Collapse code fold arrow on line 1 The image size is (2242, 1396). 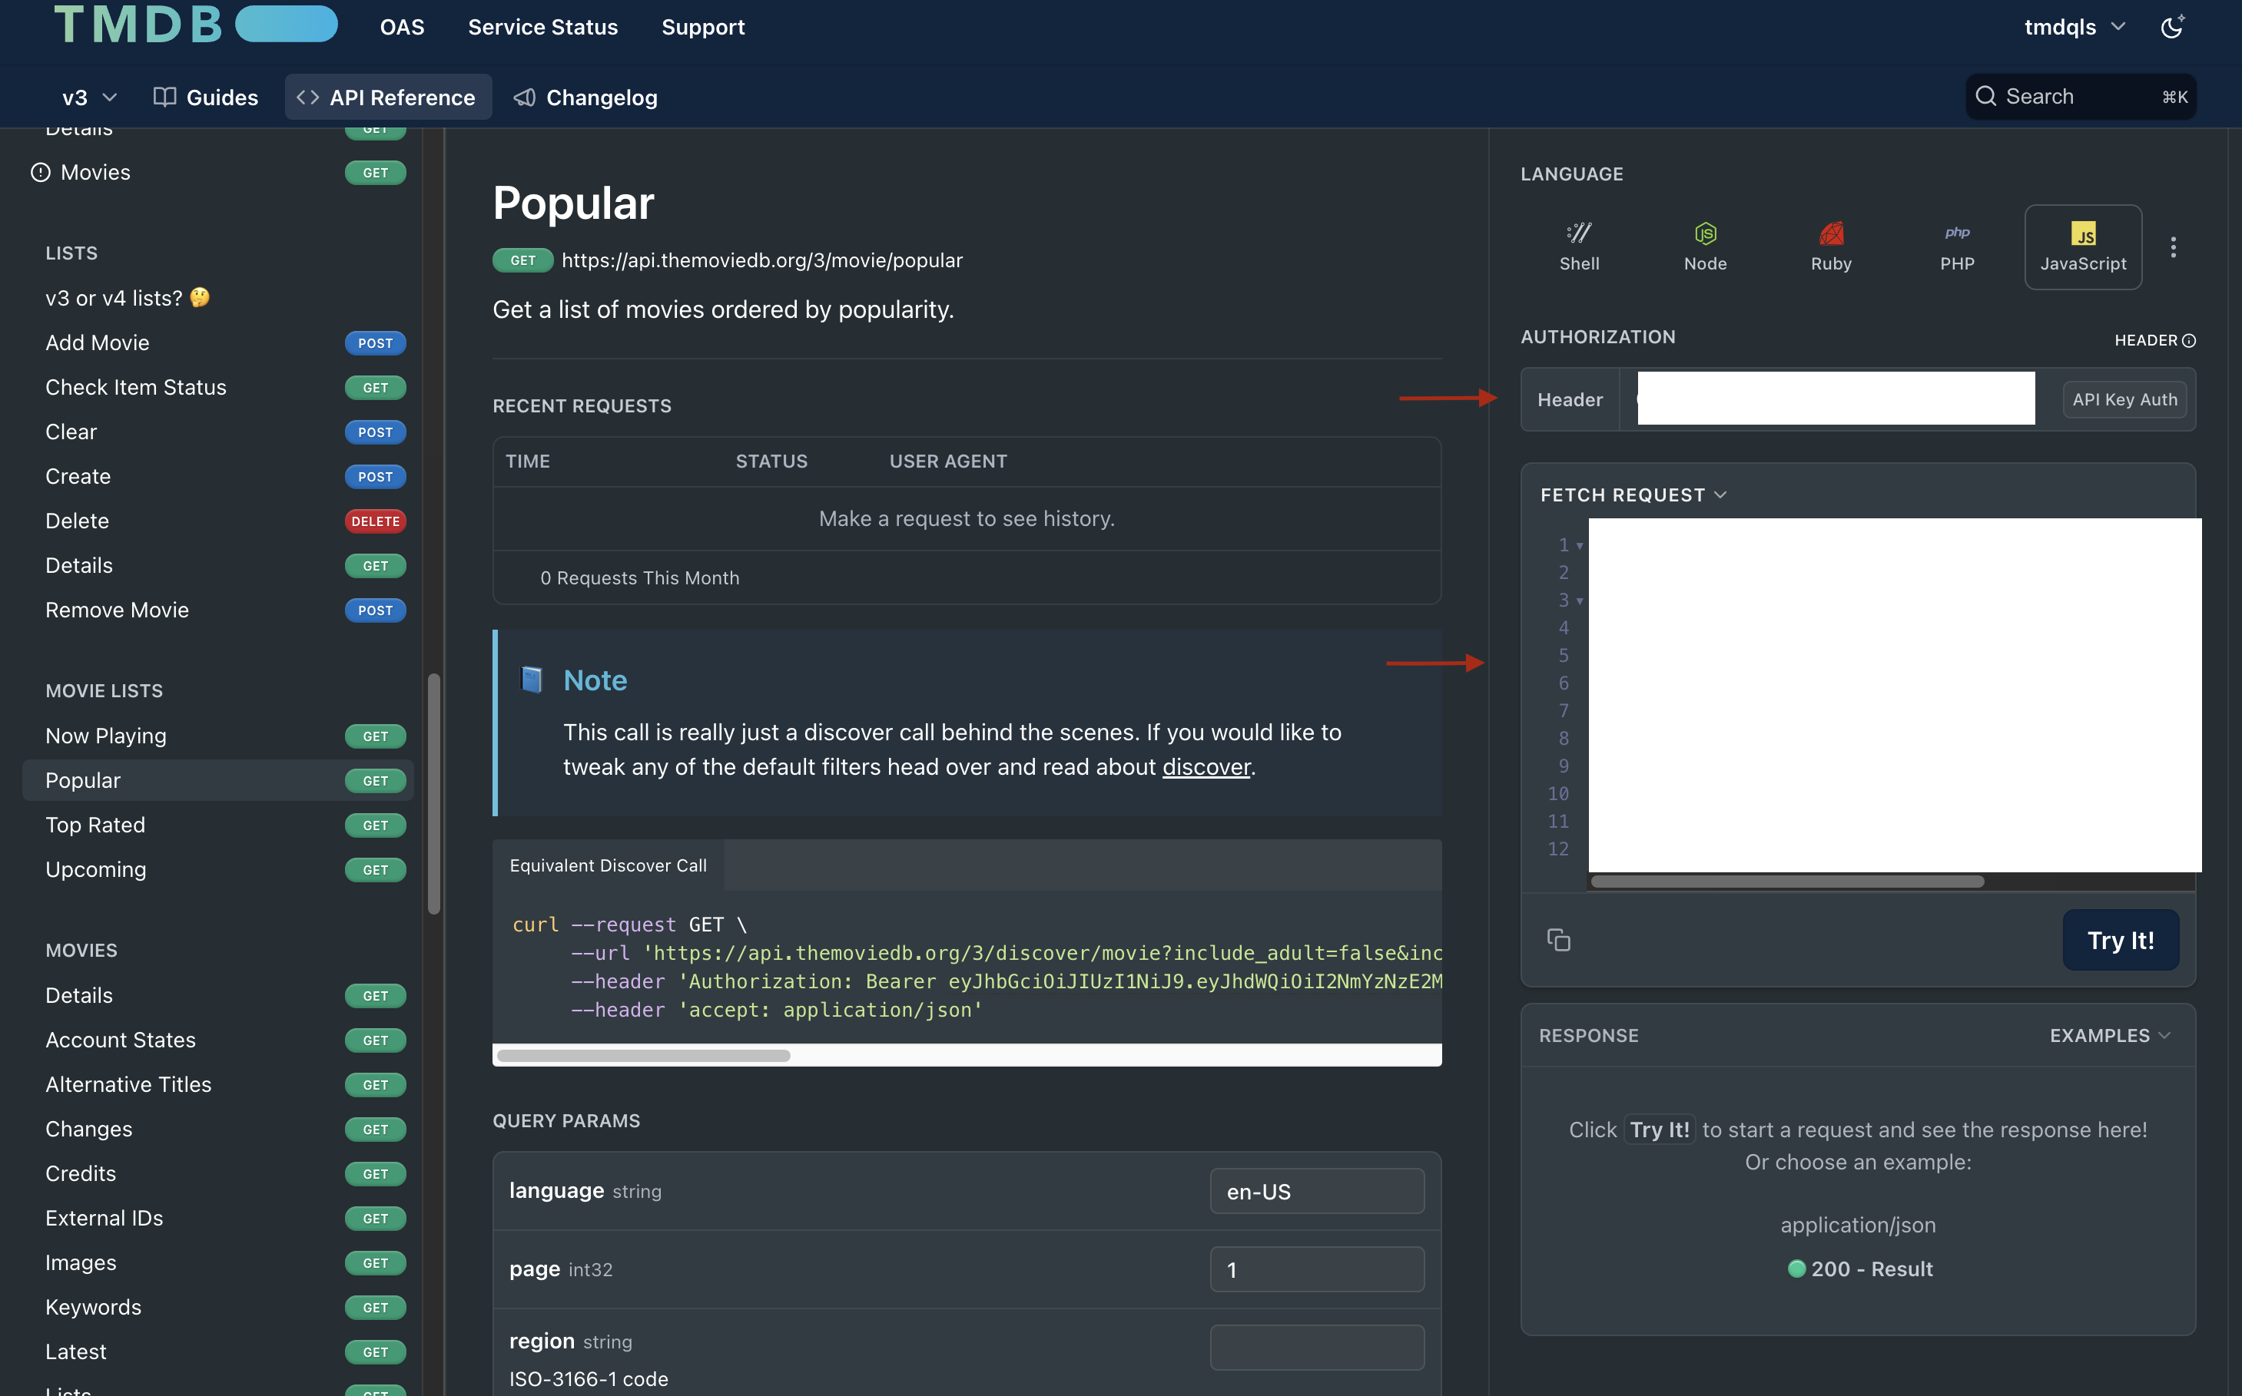tap(1580, 546)
